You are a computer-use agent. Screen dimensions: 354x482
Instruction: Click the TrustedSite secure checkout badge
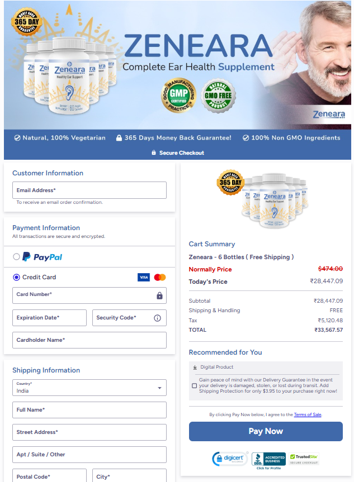pyautogui.click(x=304, y=459)
